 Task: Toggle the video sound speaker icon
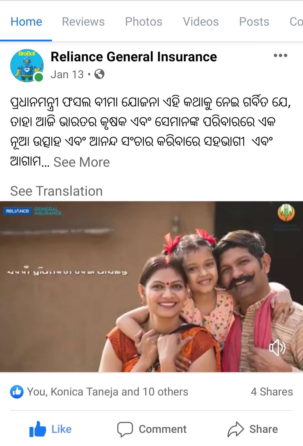point(277,348)
